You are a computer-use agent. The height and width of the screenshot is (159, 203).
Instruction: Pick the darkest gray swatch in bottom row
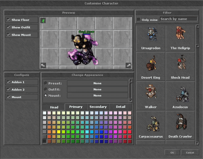click(x=44, y=141)
